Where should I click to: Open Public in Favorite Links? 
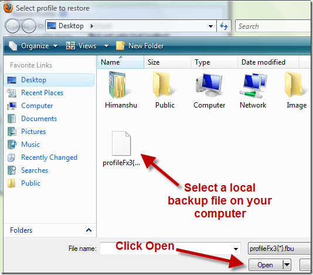(30, 183)
